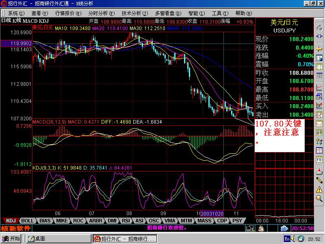Switch to the BOLL indicator tab
Screen dimensions: 325x244
click(28, 221)
